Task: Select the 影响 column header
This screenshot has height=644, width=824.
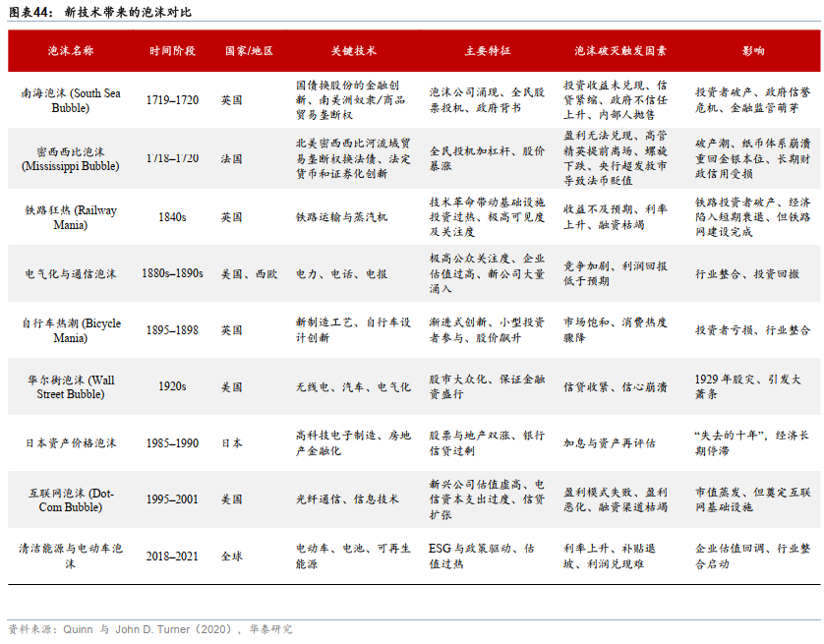Action: [754, 50]
